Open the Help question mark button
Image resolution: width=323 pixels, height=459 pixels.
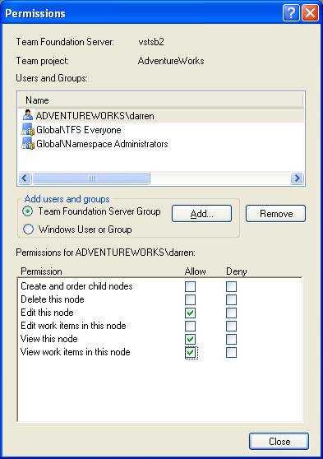291,13
